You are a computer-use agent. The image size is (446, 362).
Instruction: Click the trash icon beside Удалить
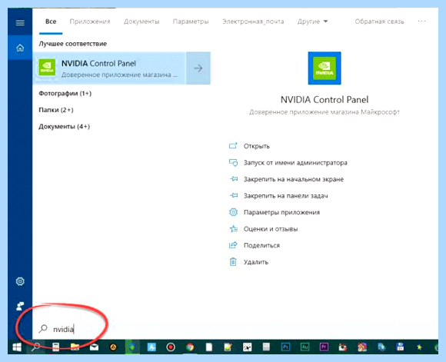233,261
